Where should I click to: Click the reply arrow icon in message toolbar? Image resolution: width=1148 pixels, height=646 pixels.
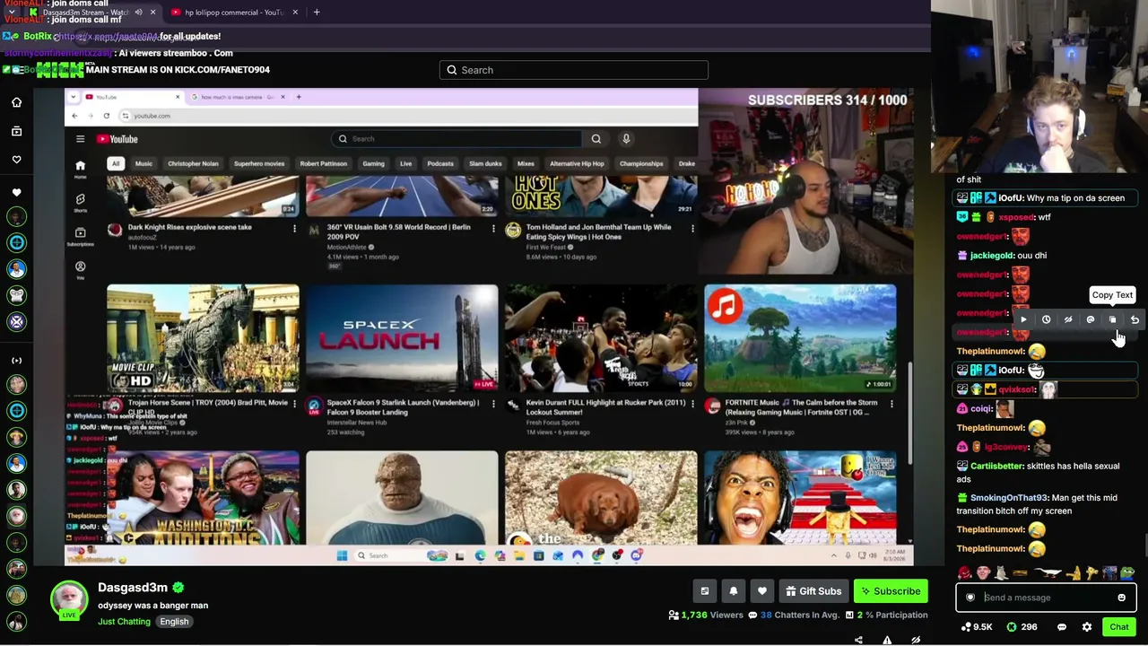1135,319
